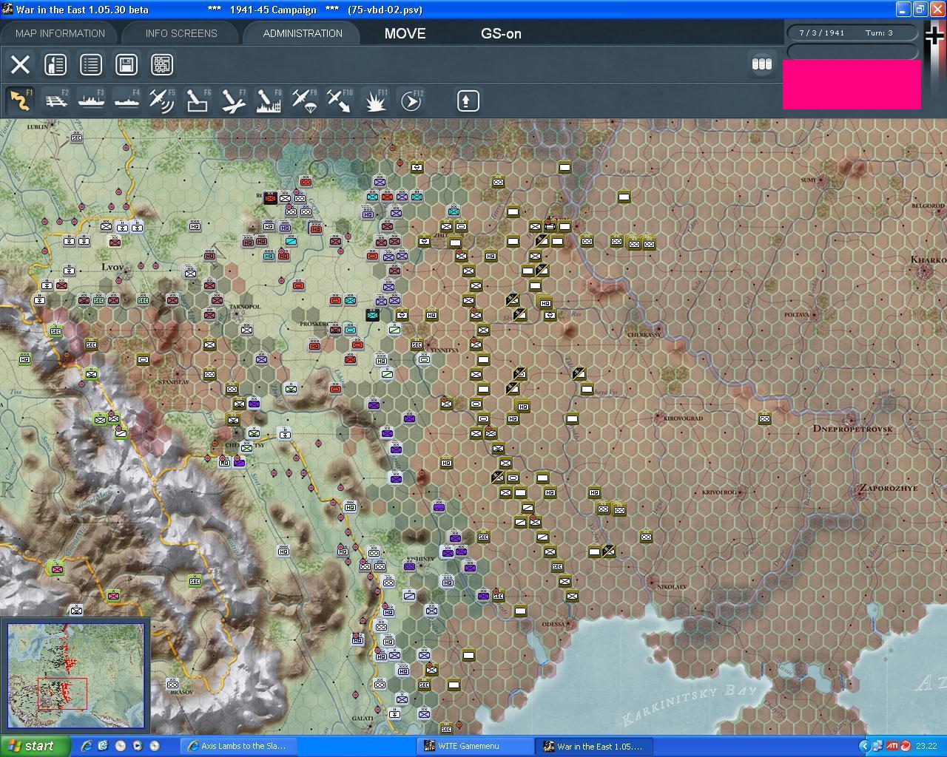The height and width of the screenshot is (757, 947).
Task: Select the Bomb City mode (F8) icon
Action: [x=269, y=101]
